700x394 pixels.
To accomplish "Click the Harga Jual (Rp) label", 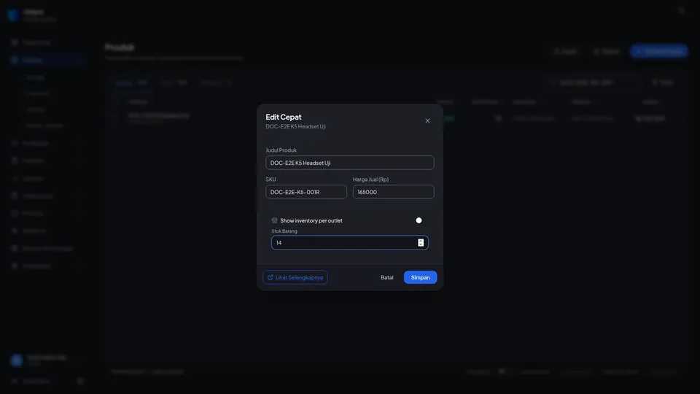I will pyautogui.click(x=370, y=179).
